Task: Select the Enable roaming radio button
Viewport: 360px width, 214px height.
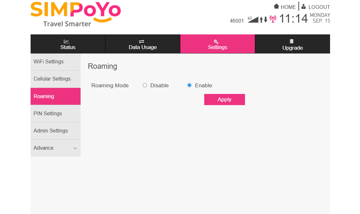Action: point(189,85)
